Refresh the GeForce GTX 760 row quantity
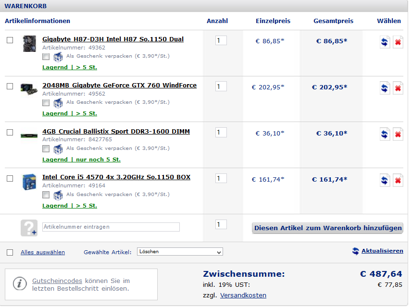The width and height of the screenshot is (412, 307). tap(385, 88)
